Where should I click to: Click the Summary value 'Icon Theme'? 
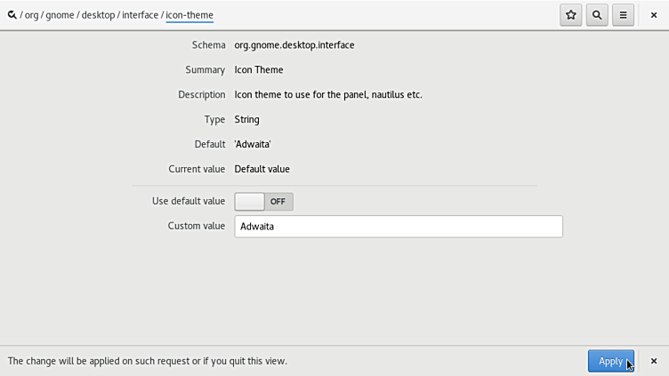pos(259,70)
